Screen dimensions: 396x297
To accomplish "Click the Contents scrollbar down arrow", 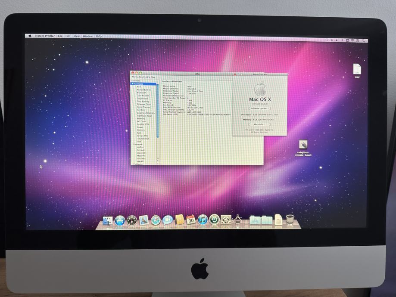I will [x=158, y=163].
